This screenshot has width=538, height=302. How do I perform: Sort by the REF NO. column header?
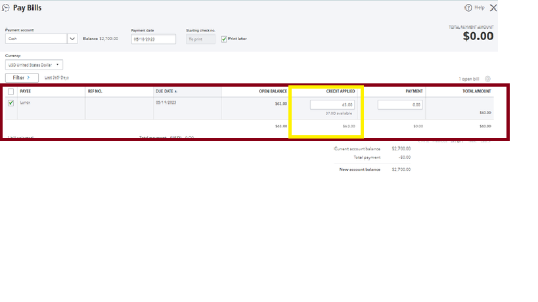pyautogui.click(x=95, y=91)
